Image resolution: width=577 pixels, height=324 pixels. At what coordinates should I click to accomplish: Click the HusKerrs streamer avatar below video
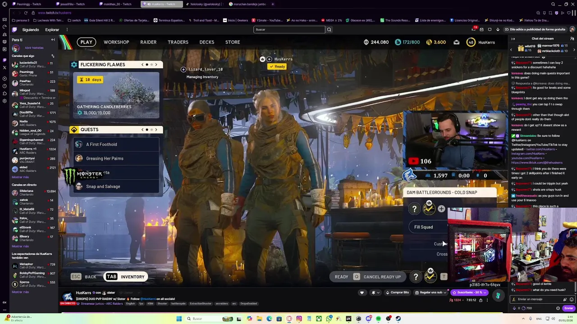click(68, 296)
